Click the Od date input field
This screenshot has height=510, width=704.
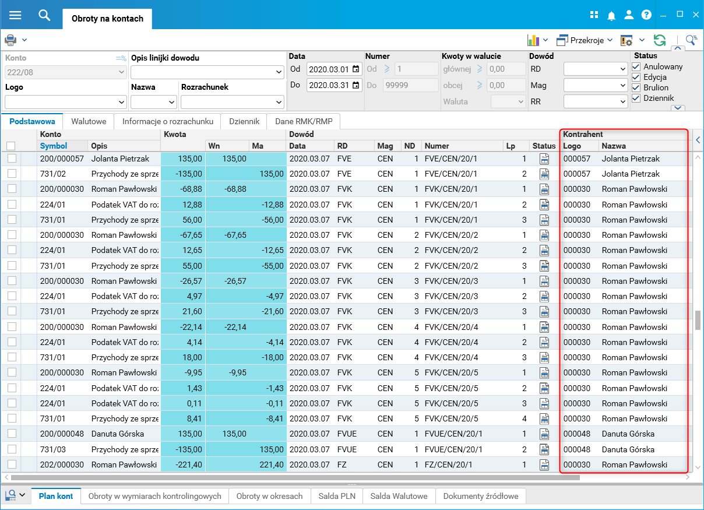[329, 69]
